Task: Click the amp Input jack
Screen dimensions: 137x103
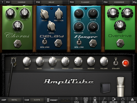Action: [14, 62]
